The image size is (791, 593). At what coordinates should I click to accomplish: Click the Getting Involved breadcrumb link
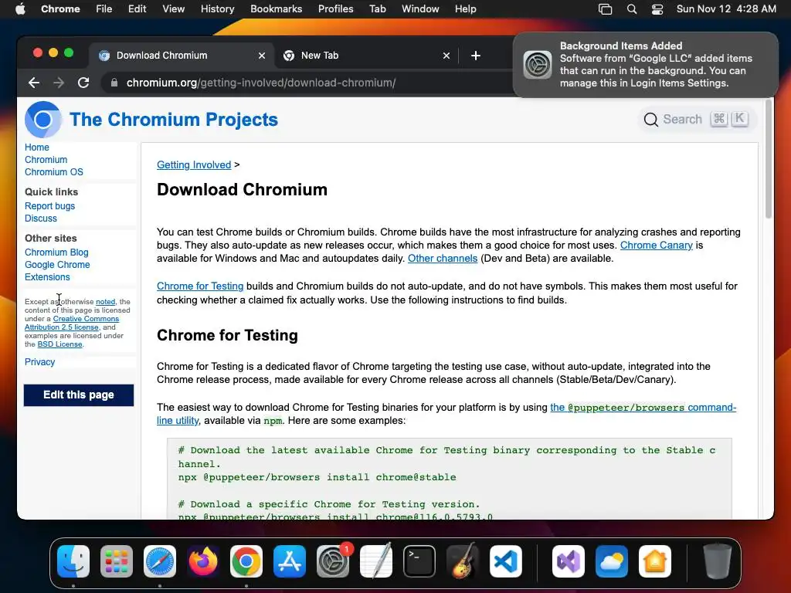(194, 165)
